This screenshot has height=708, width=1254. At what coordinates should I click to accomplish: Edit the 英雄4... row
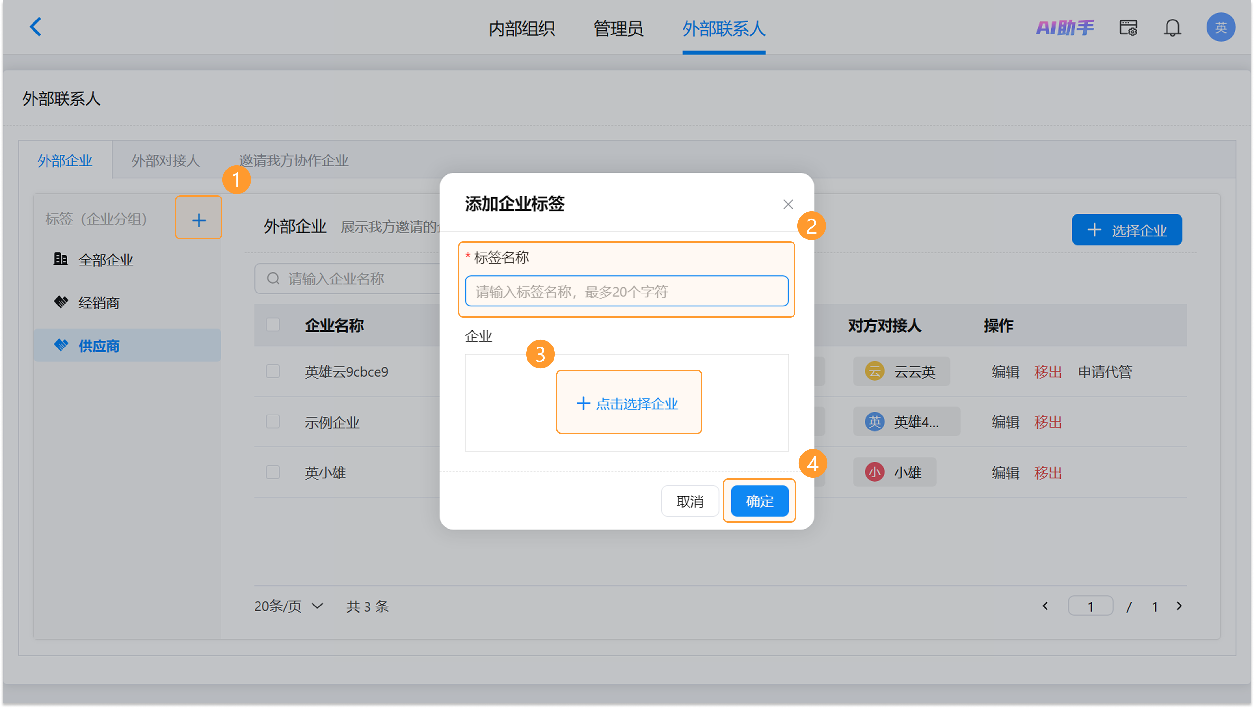[1005, 422]
